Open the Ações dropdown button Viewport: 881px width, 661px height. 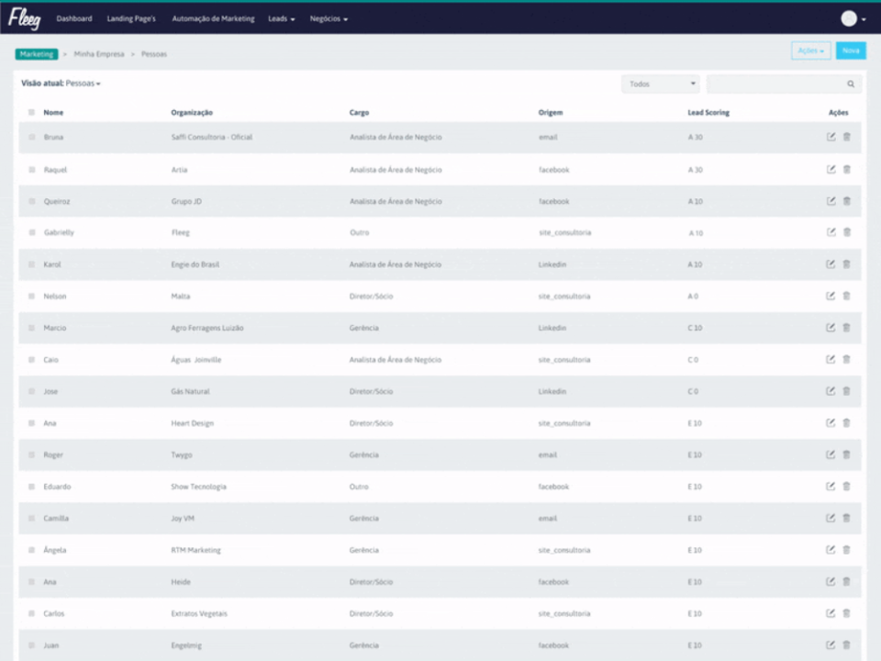tap(809, 50)
